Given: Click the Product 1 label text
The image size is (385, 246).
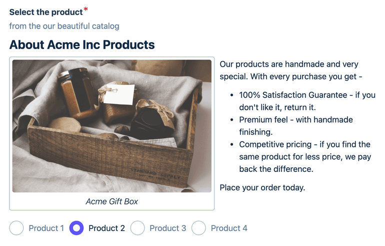Looking at the screenshot, I should click(46, 228).
